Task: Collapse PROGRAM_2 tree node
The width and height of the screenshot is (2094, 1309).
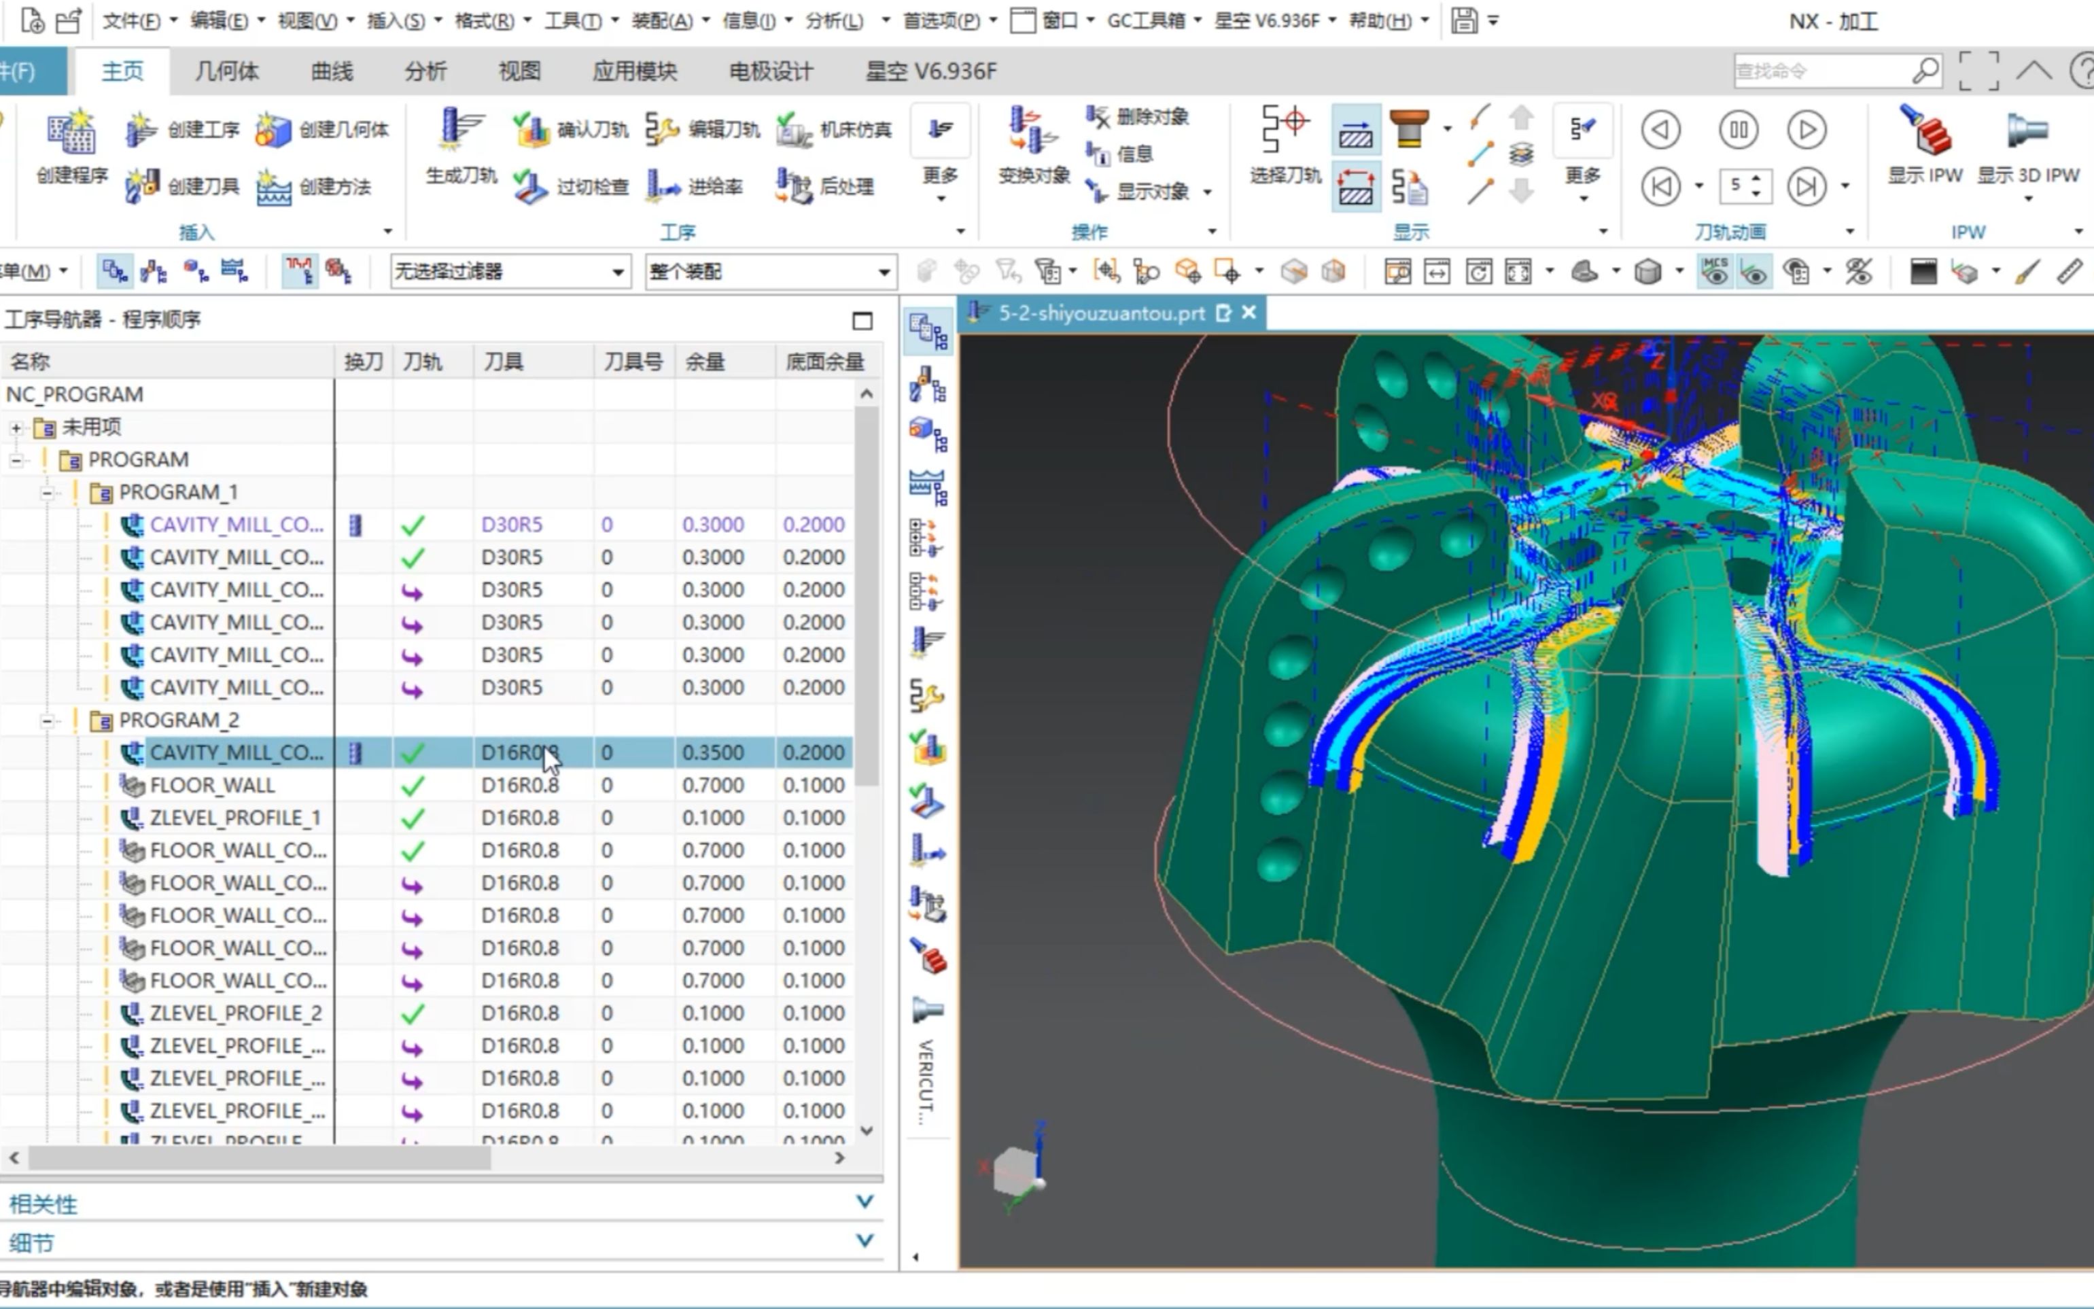Action: point(47,720)
